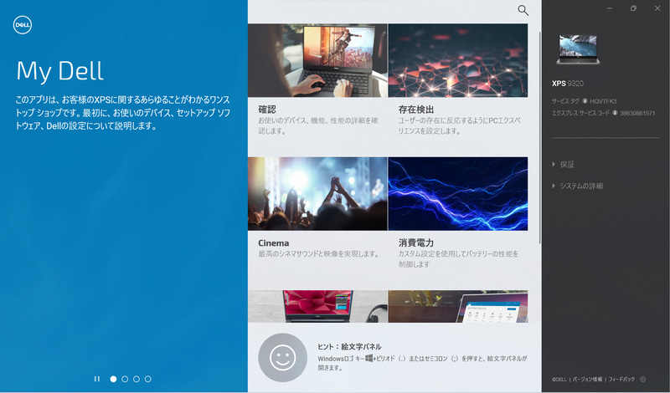The image size is (670, 393).
Task: Click the Cinema heading
Action: tap(274, 242)
